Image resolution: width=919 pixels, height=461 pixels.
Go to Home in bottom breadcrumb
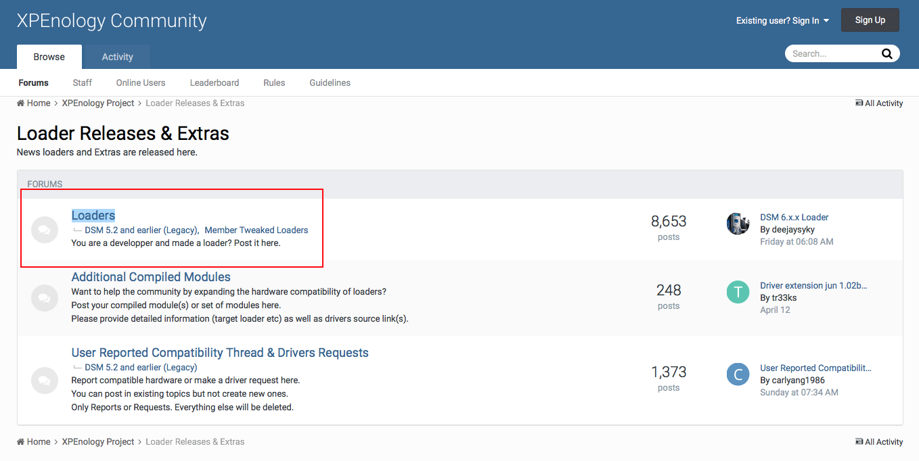[34, 442]
